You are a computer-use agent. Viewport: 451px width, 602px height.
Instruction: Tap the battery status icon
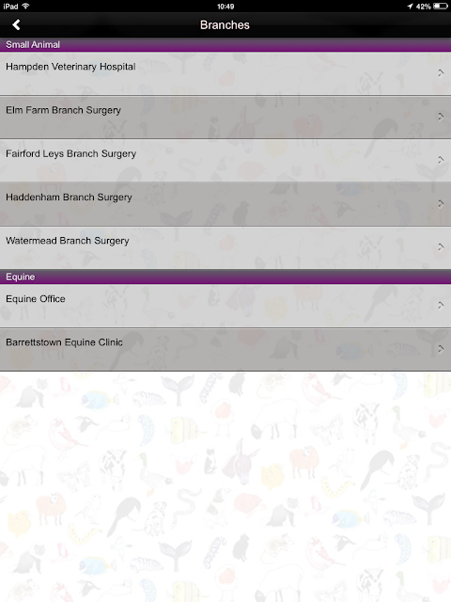pyautogui.click(x=441, y=7)
